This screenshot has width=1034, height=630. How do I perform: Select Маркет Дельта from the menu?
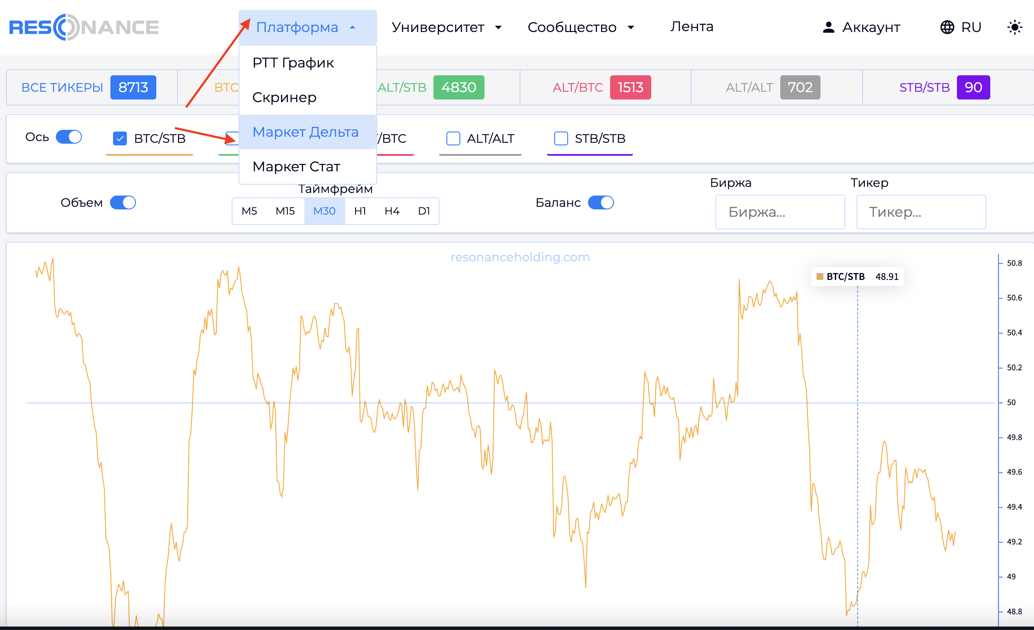(305, 132)
